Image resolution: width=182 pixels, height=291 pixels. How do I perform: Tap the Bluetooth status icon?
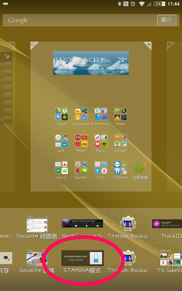120,4
